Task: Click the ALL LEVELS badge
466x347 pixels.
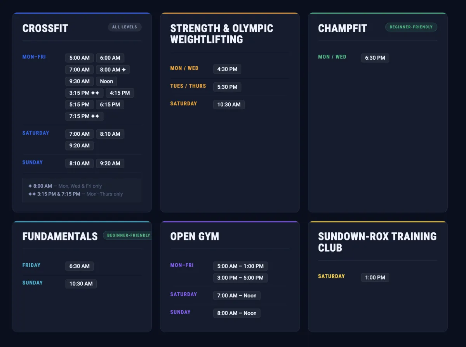Action: 125,27
